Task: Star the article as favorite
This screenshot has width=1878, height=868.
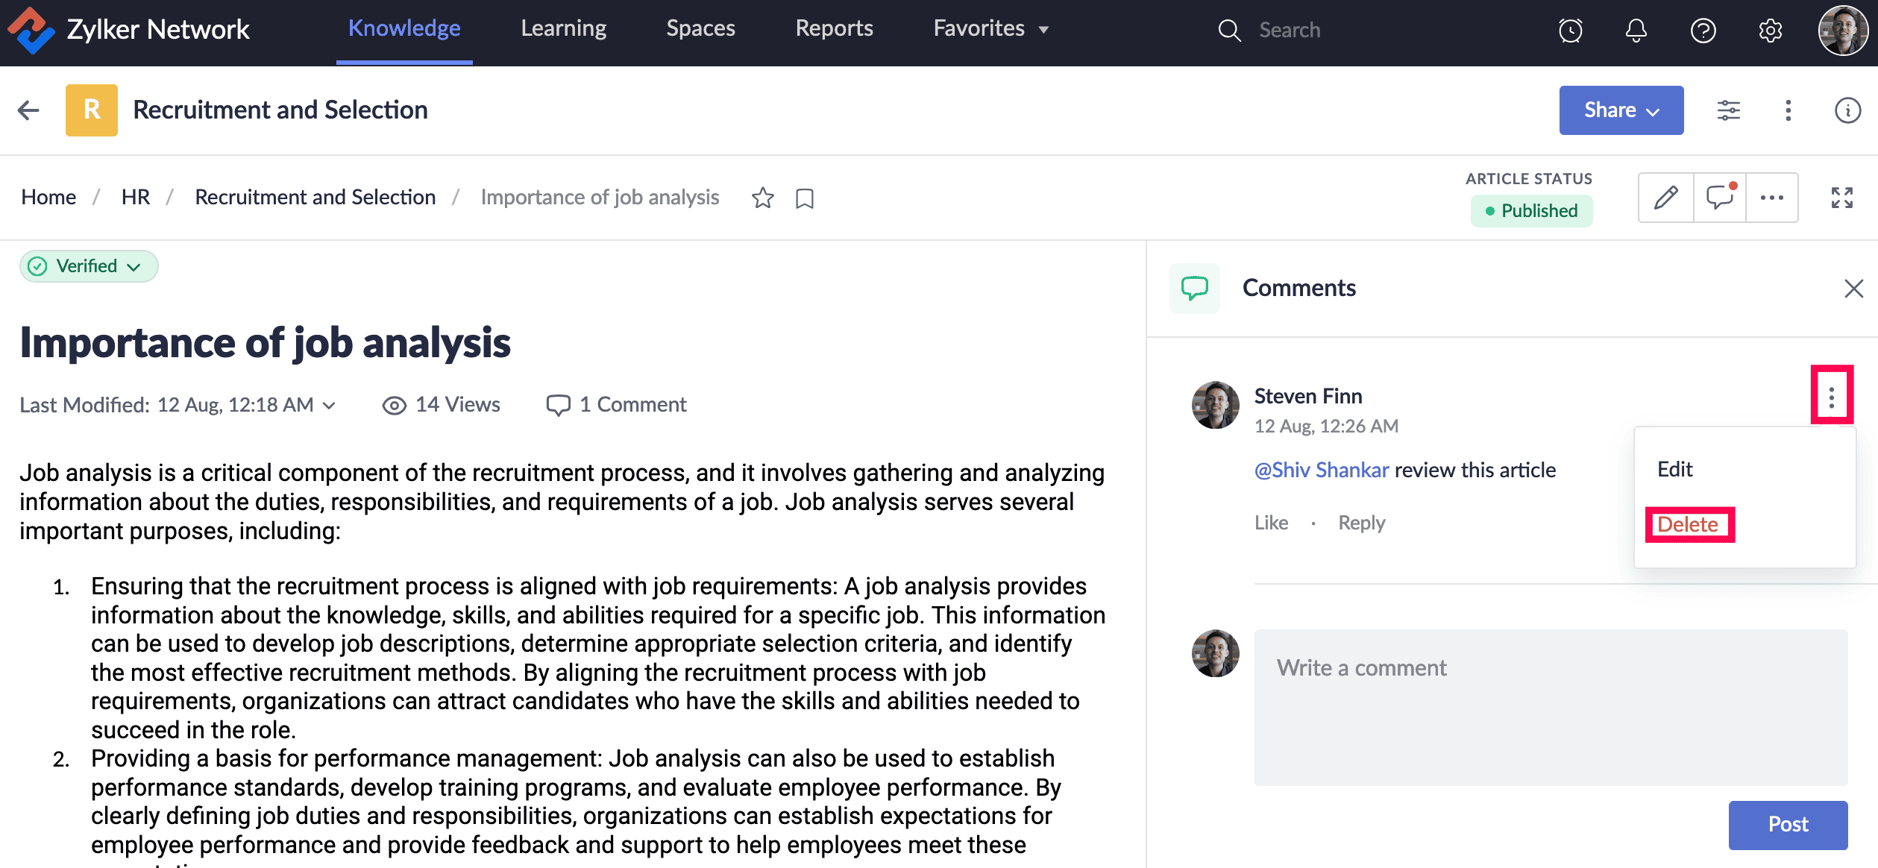Action: pyautogui.click(x=762, y=198)
